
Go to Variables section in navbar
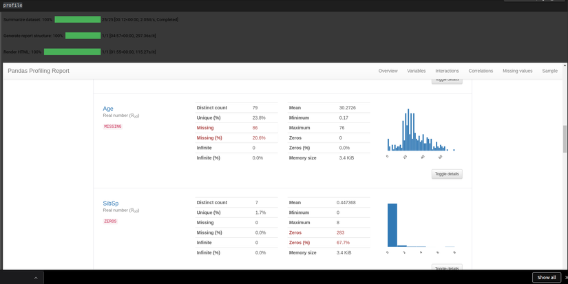coord(417,71)
